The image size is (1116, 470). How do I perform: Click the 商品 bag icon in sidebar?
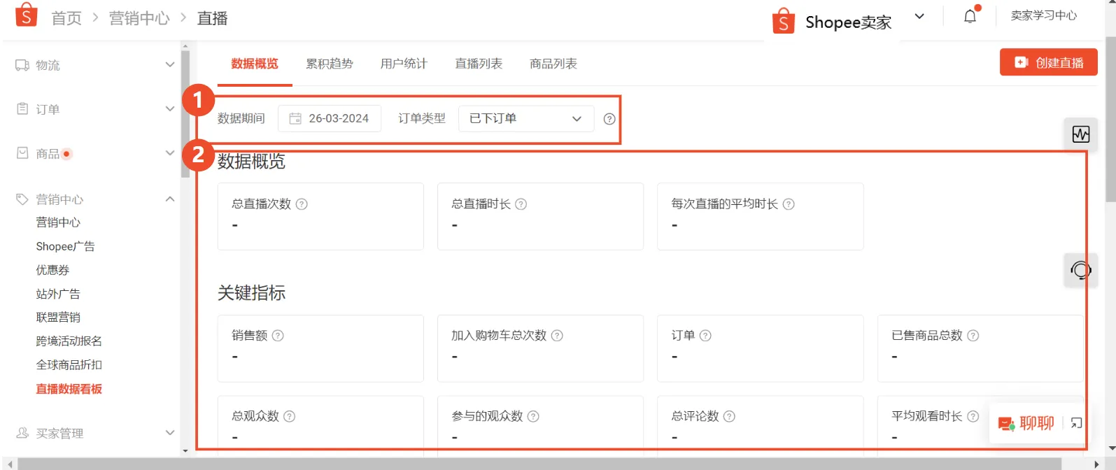coord(22,153)
